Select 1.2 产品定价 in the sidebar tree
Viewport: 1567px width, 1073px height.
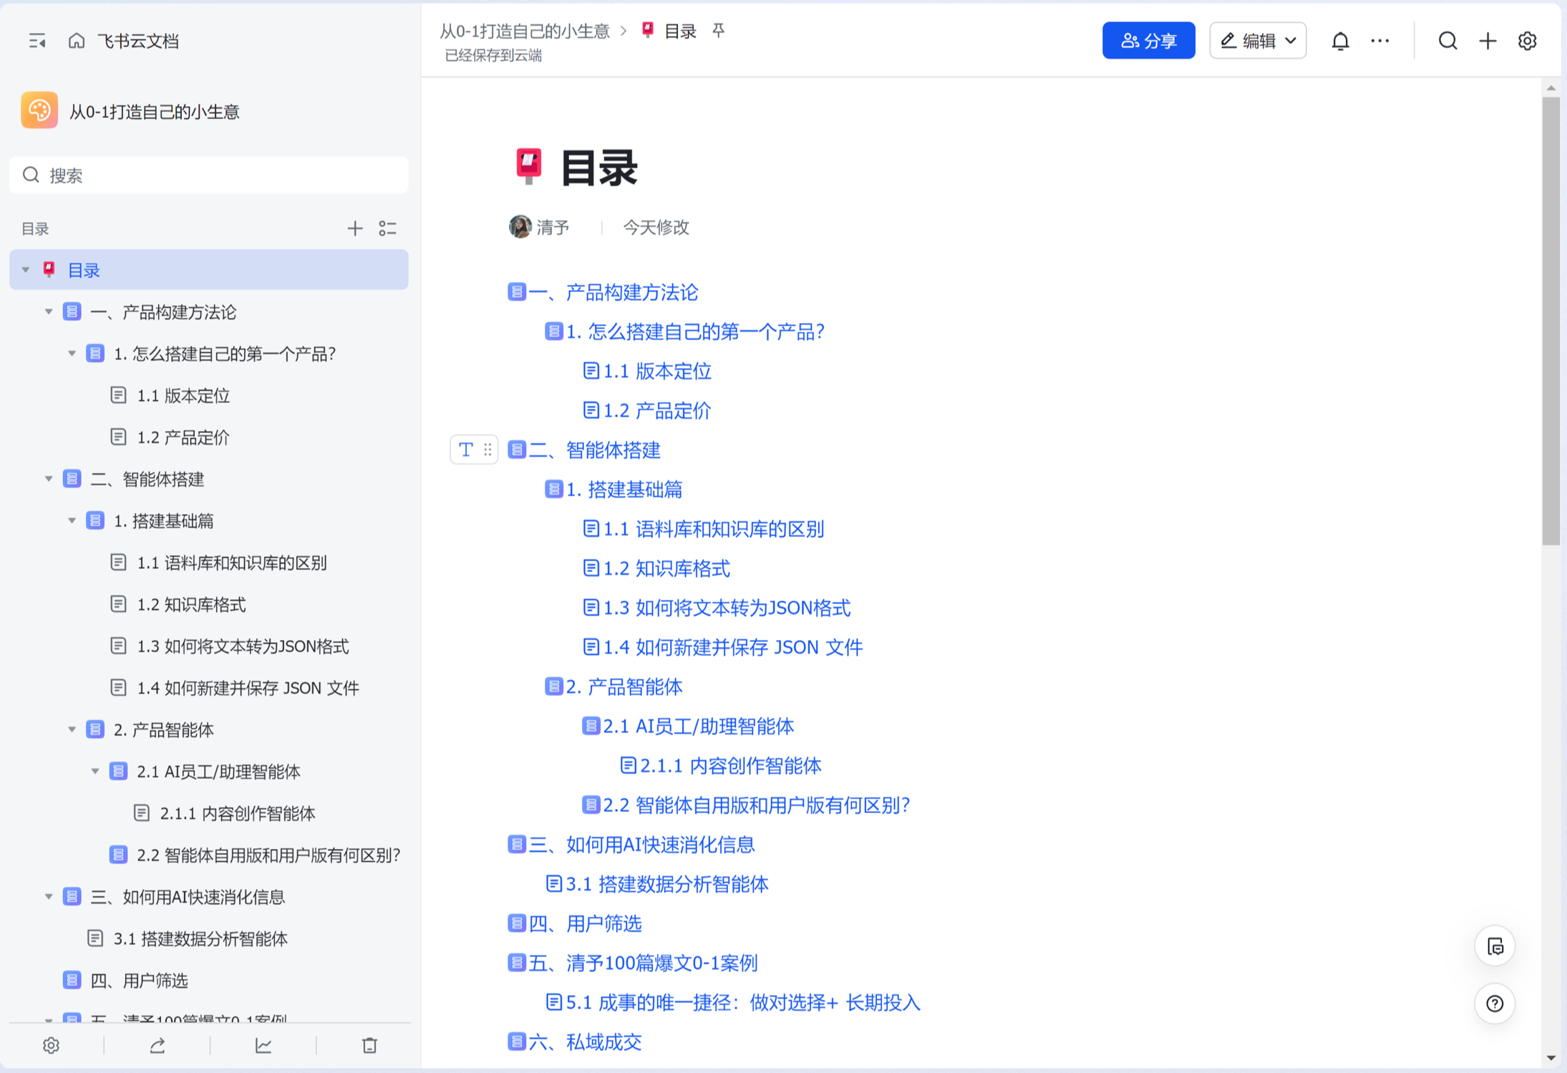click(x=183, y=437)
